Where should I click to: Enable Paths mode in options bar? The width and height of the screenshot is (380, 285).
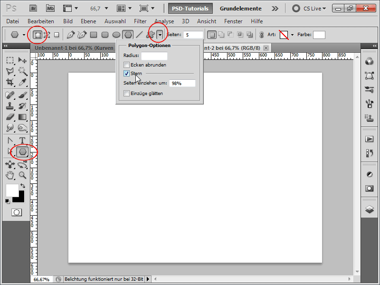click(x=47, y=35)
